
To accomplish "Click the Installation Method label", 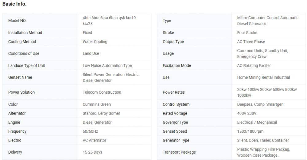I will coord(25,33).
